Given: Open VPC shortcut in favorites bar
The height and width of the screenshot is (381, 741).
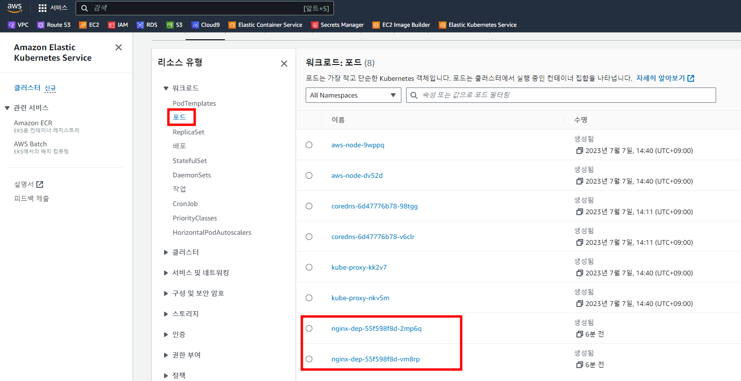Looking at the screenshot, I should tap(19, 25).
